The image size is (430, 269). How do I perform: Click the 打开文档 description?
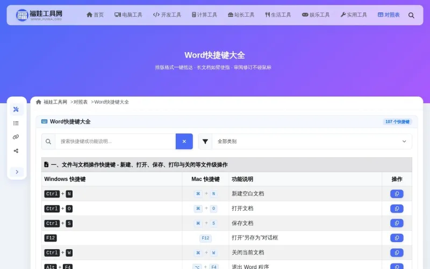242,209
